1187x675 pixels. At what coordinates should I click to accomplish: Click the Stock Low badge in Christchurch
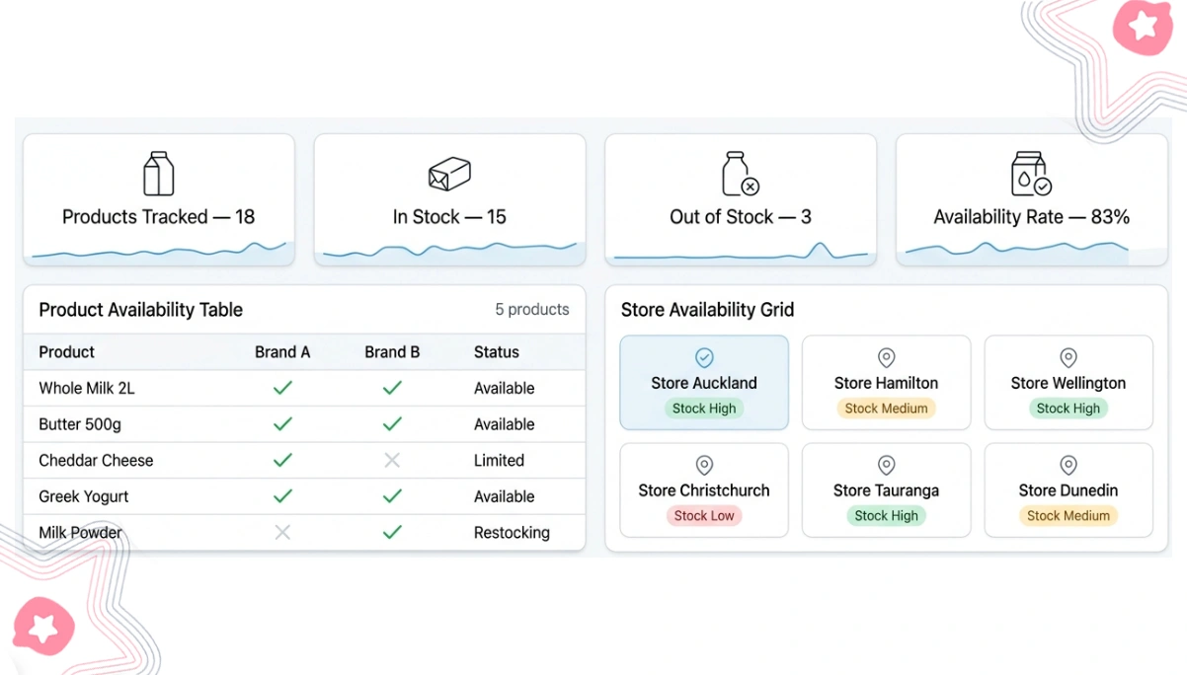click(704, 515)
